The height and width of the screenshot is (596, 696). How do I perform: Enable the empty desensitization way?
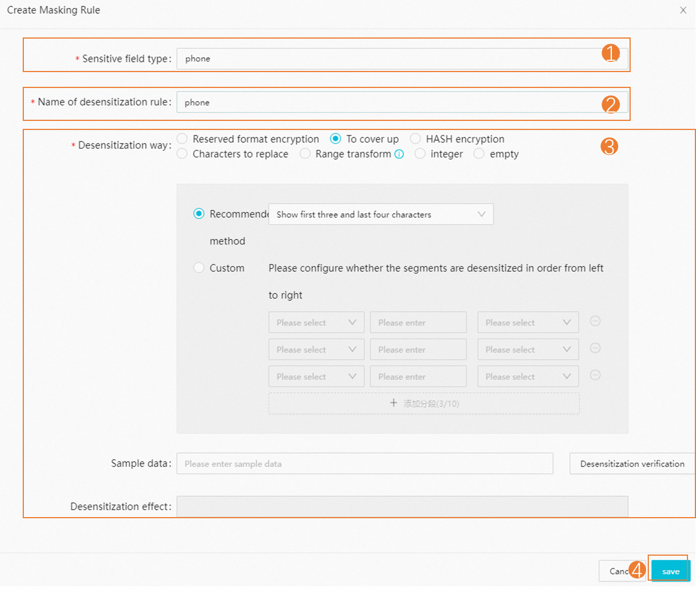[478, 153]
